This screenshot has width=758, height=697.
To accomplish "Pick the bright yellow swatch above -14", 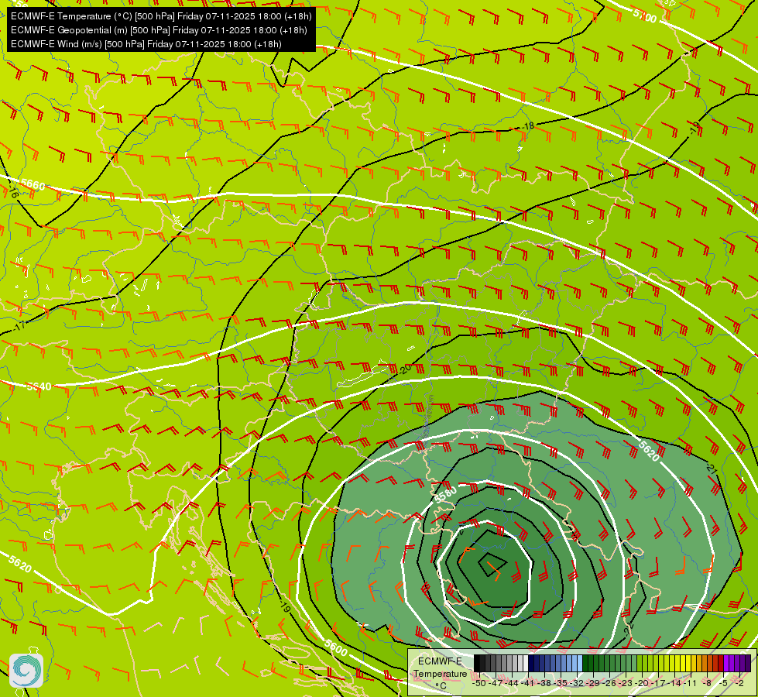I will pos(677,663).
